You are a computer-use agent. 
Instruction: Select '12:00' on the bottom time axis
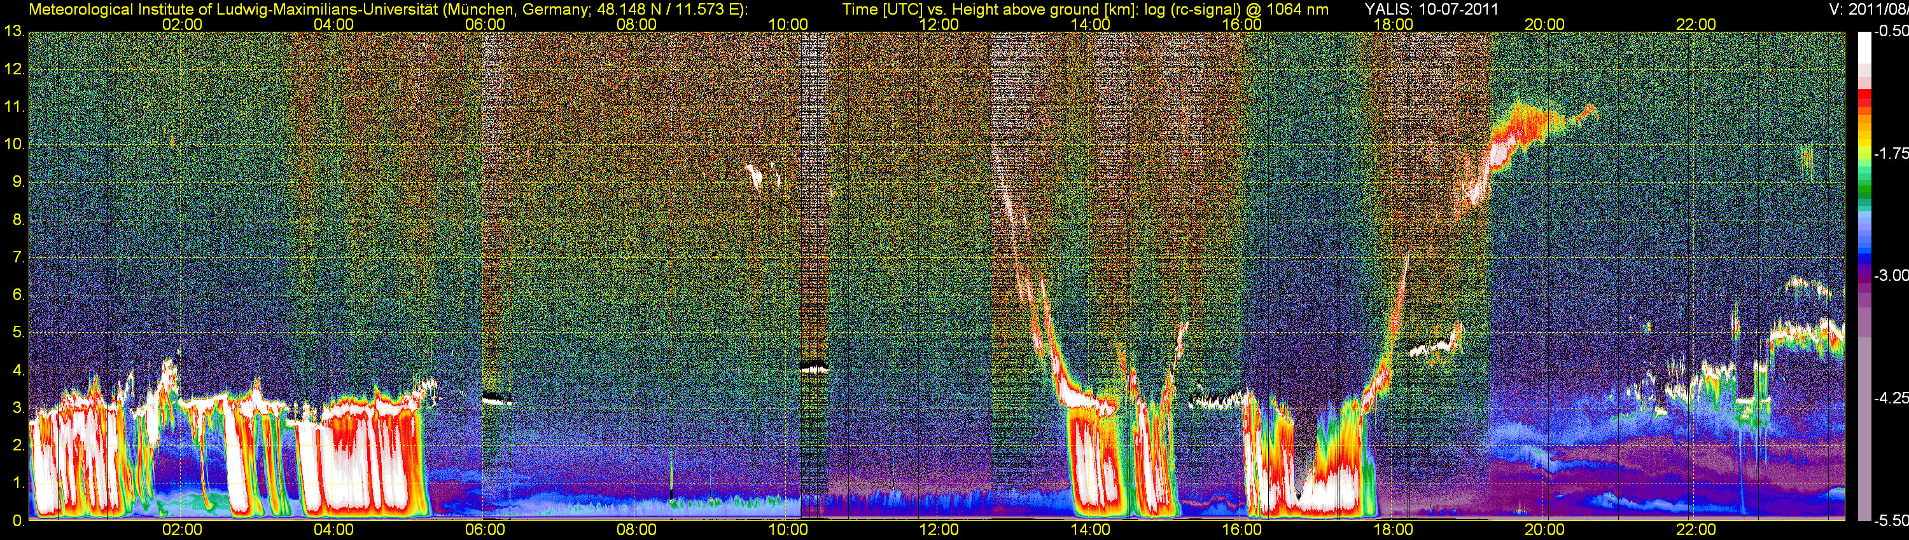[939, 530]
